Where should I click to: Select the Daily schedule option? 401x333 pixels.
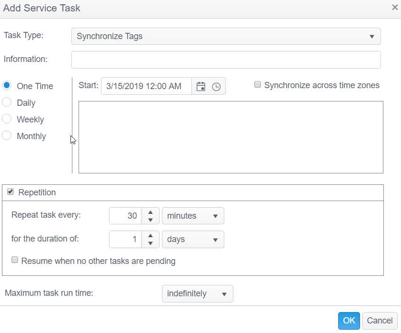tap(7, 102)
